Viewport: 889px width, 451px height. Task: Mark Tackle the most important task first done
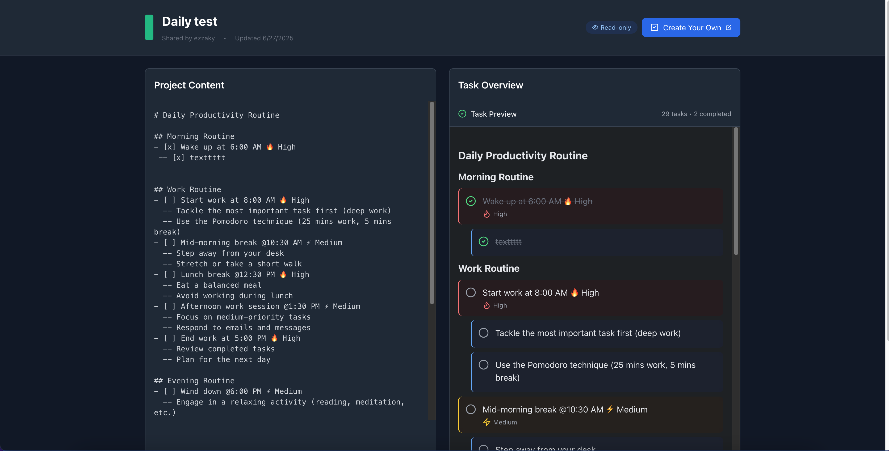pos(484,333)
